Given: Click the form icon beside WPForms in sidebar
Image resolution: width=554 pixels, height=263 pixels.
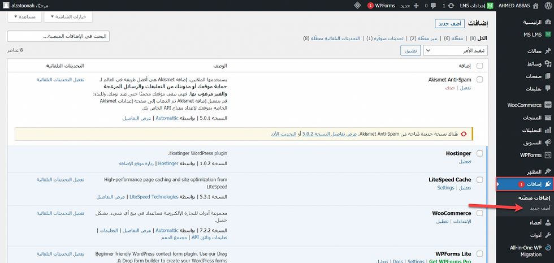Looking at the screenshot, I should pyautogui.click(x=548, y=155).
